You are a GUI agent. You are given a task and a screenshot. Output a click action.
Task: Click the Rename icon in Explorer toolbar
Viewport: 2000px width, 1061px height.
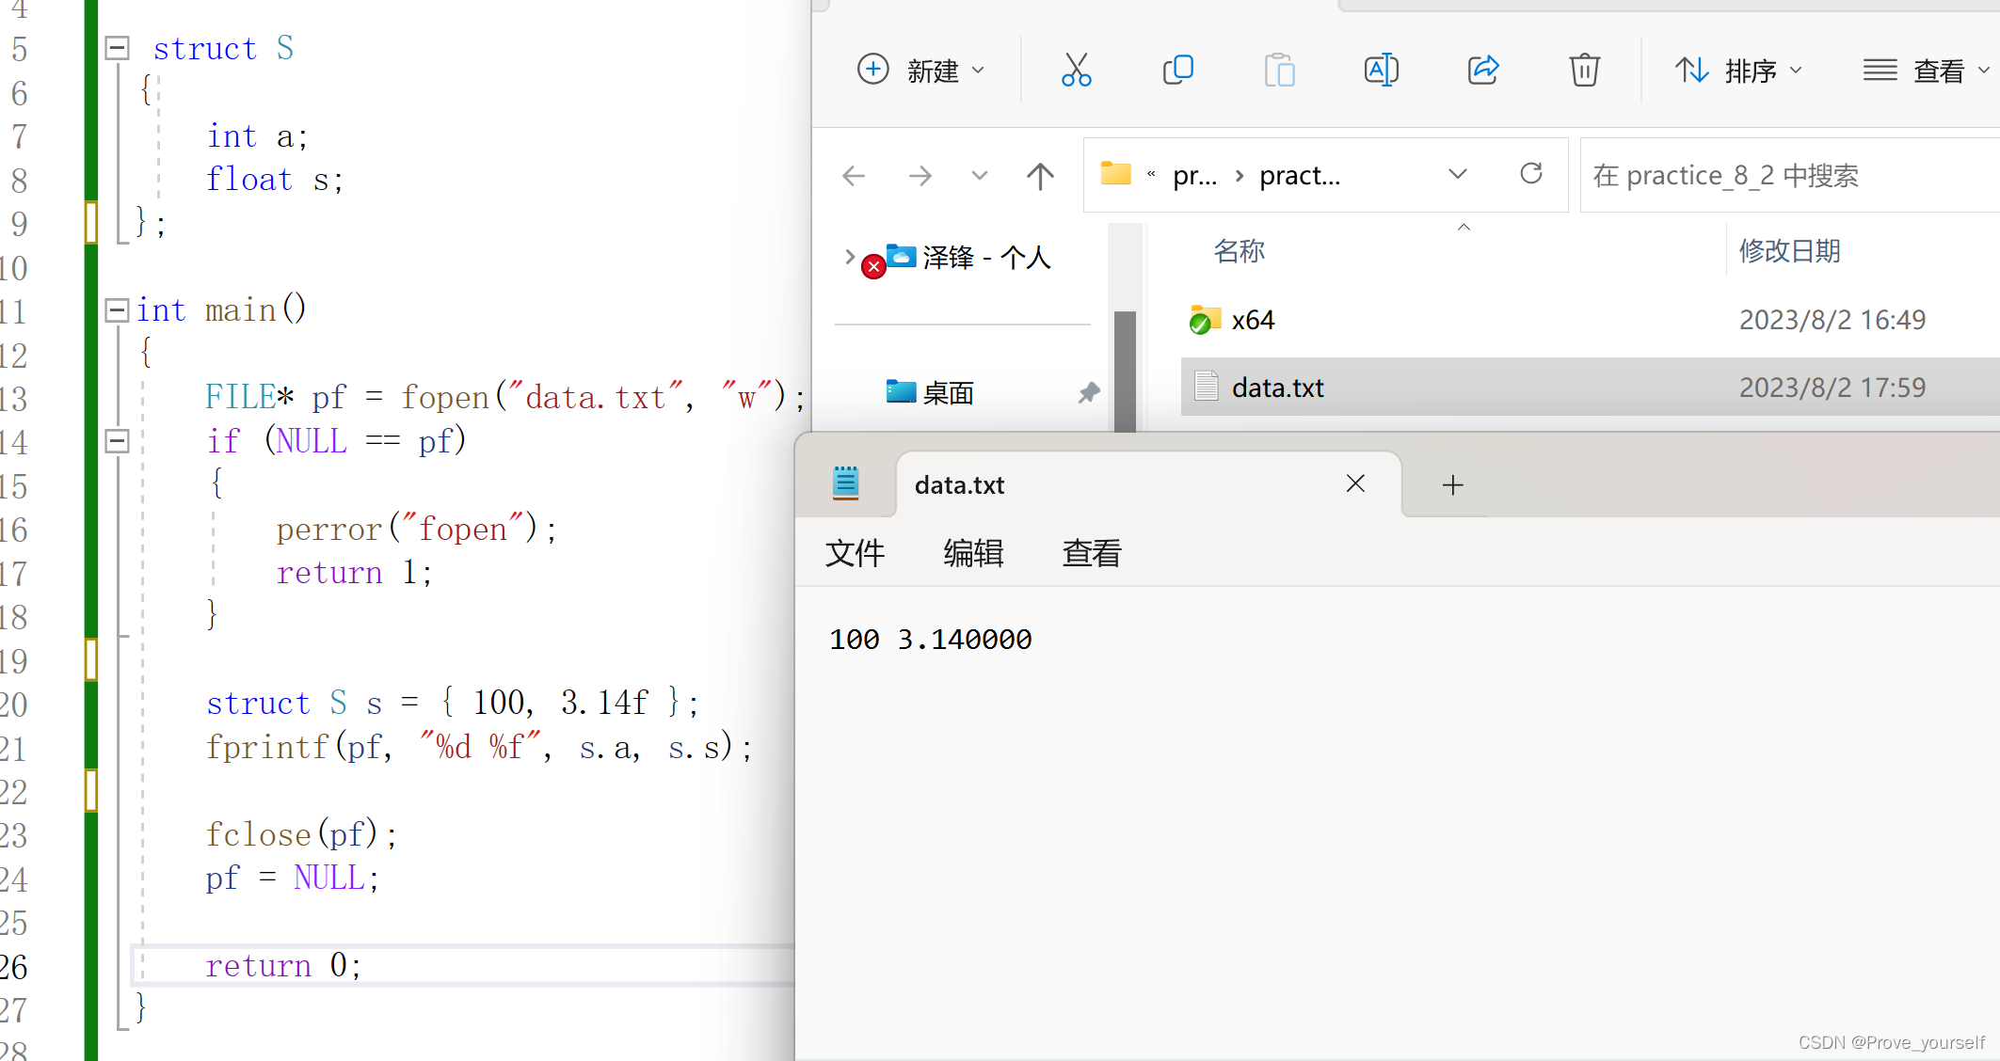(x=1381, y=71)
